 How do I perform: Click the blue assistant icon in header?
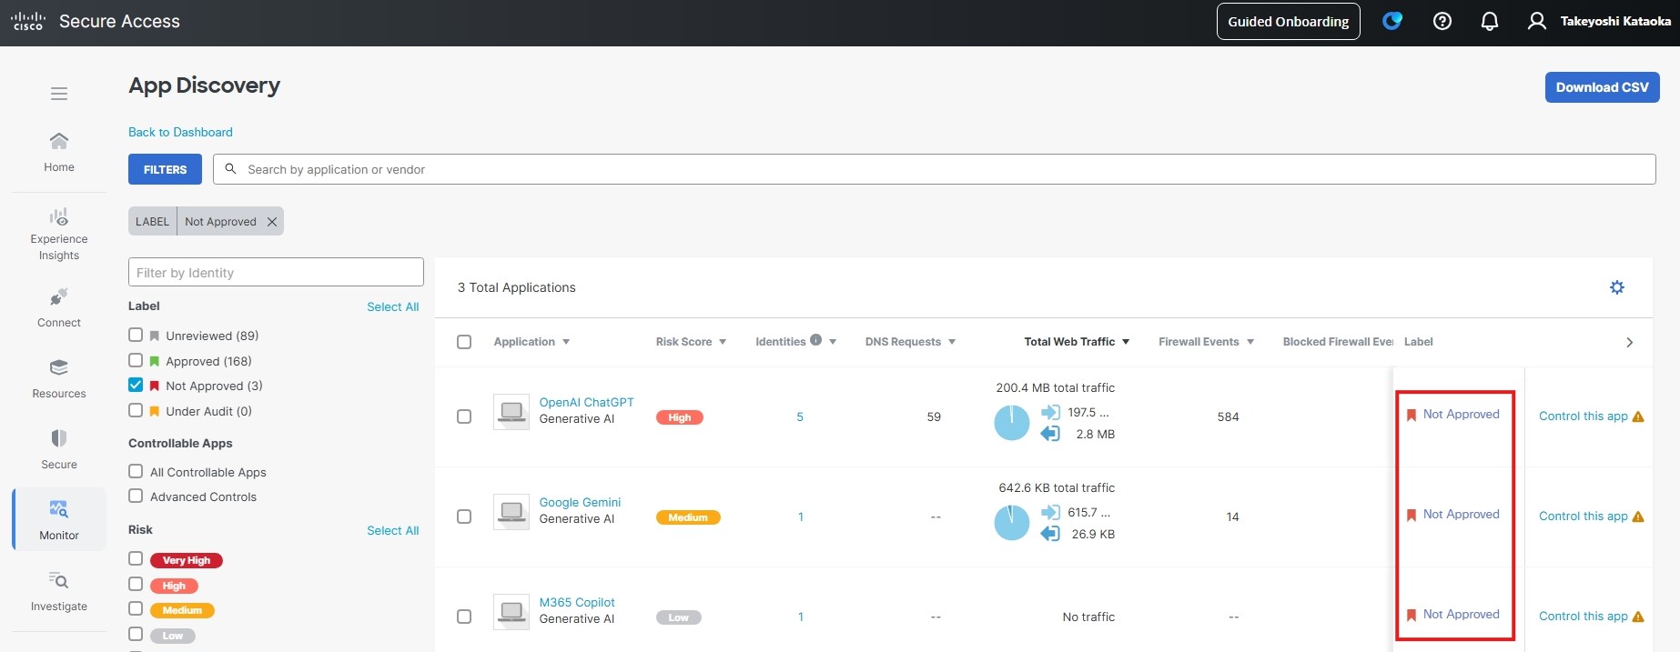tap(1392, 21)
